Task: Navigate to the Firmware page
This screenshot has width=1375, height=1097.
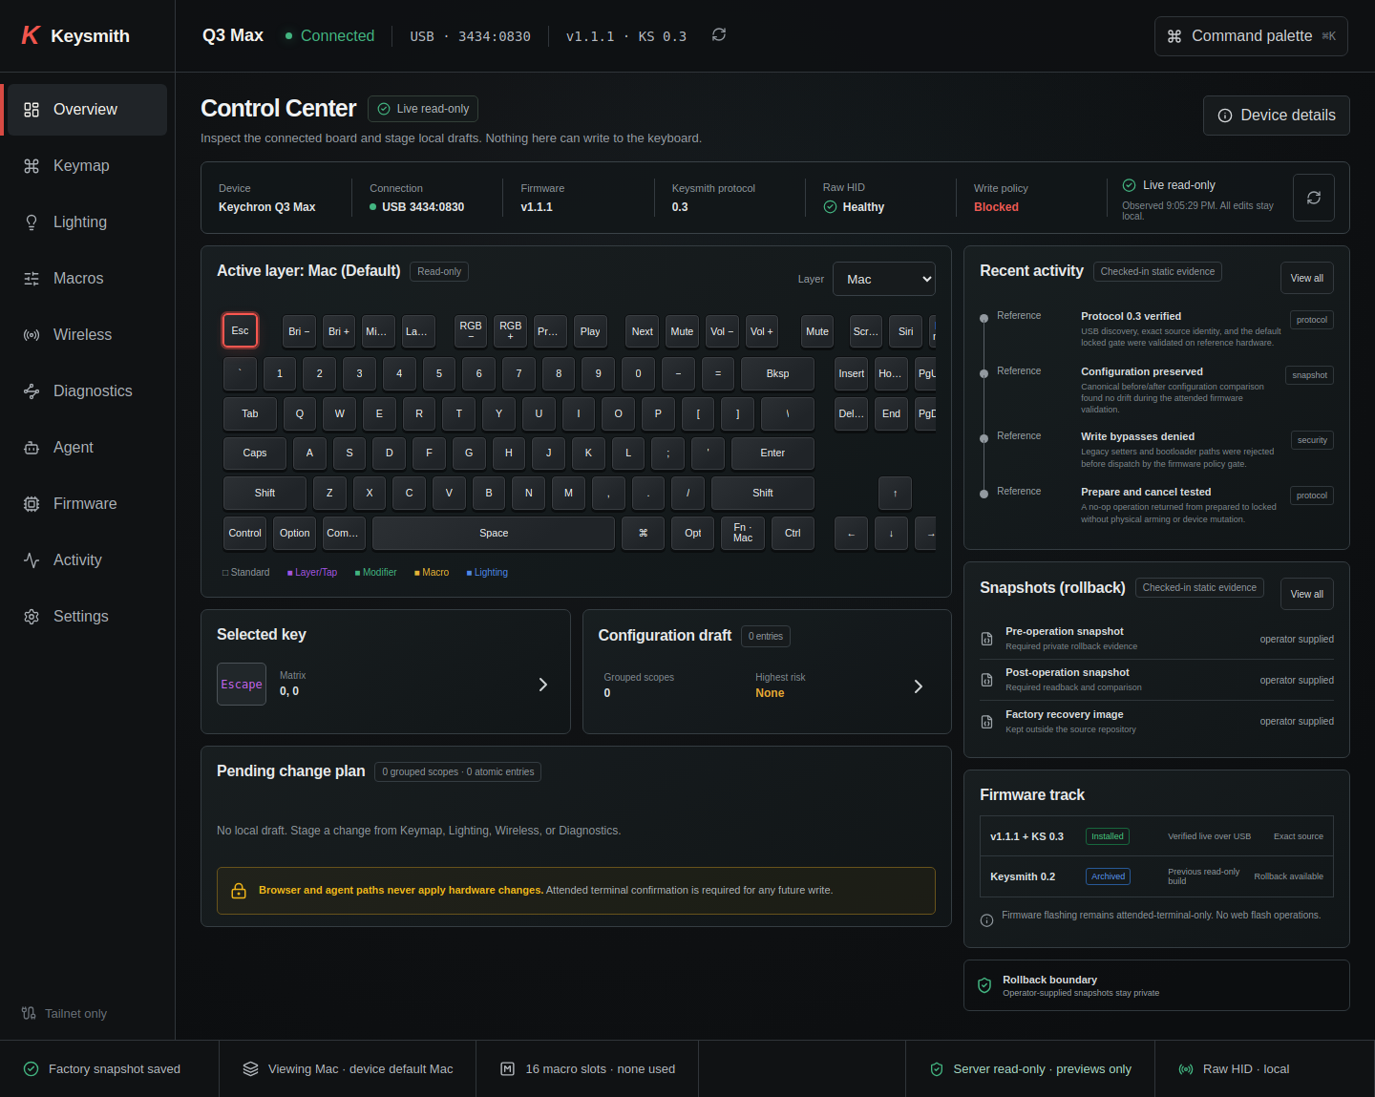Action: [85, 504]
